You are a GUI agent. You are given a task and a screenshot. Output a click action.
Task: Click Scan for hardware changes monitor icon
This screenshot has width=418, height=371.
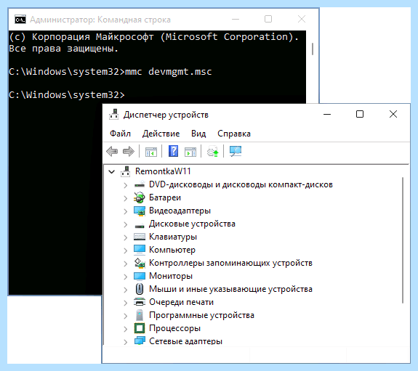point(236,151)
